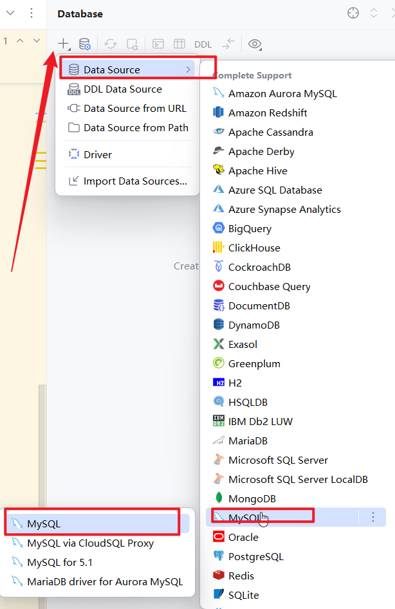Choose MariaDB driver for Aurora MySQL
Screen dimensions: 395x609
(x=97, y=582)
